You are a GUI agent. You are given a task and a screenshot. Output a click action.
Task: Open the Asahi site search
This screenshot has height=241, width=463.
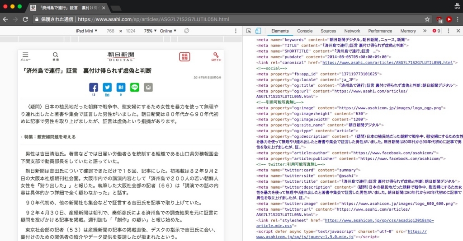click(x=56, y=56)
